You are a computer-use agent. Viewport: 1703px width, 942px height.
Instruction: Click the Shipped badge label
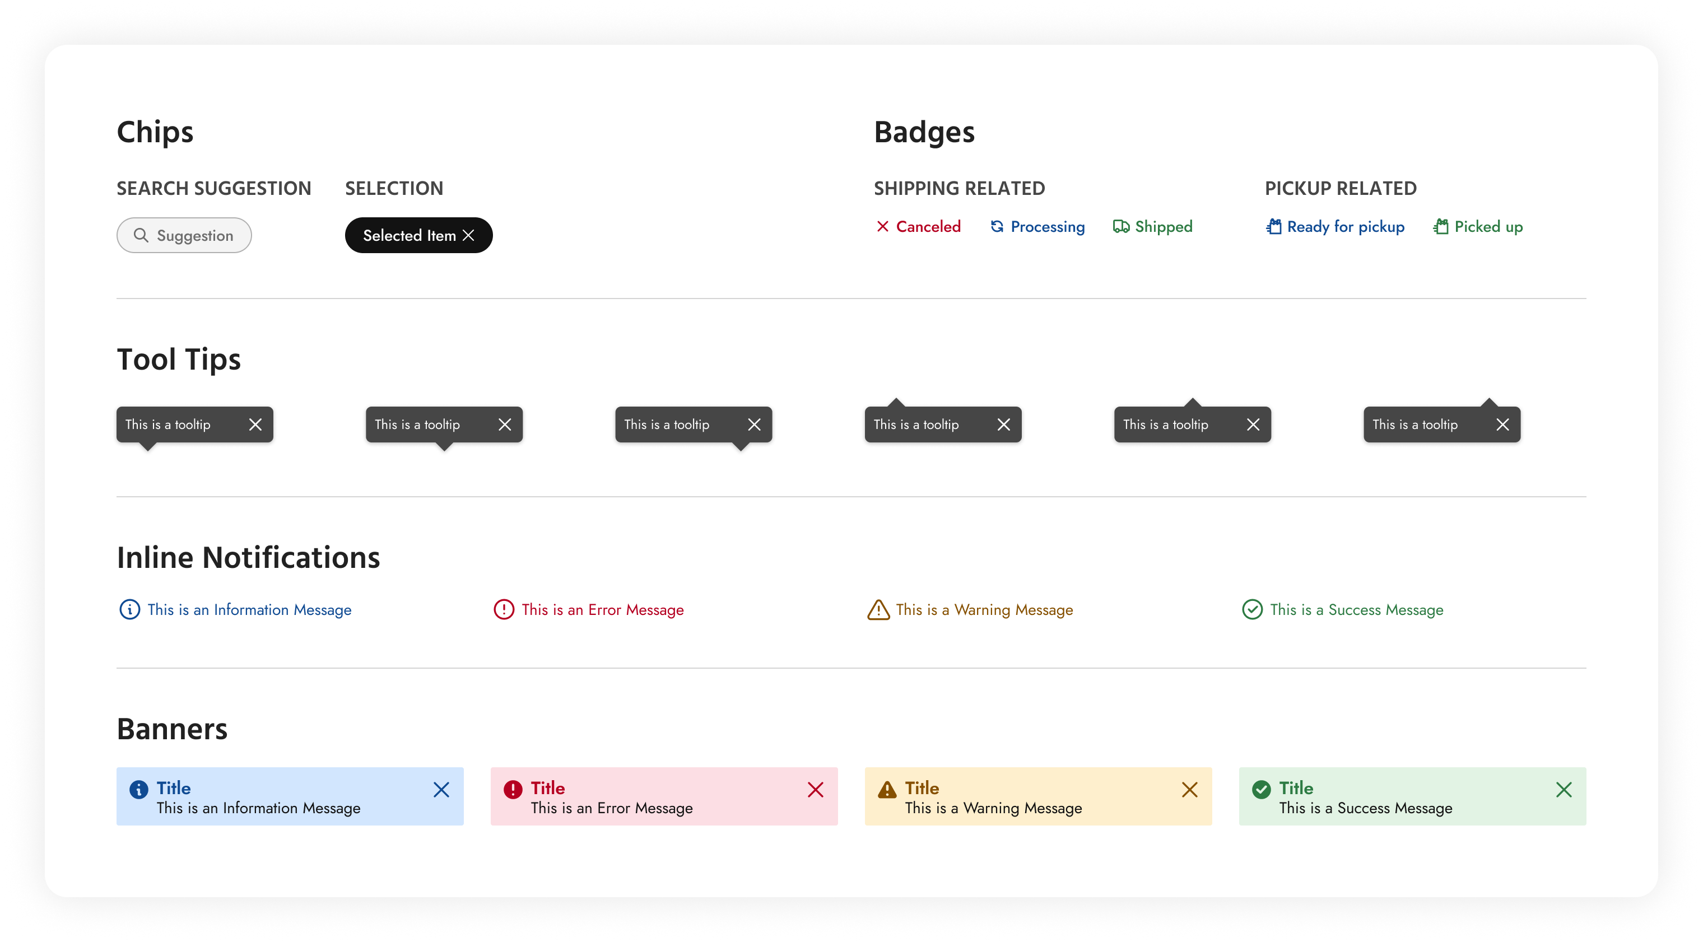pos(1164,226)
